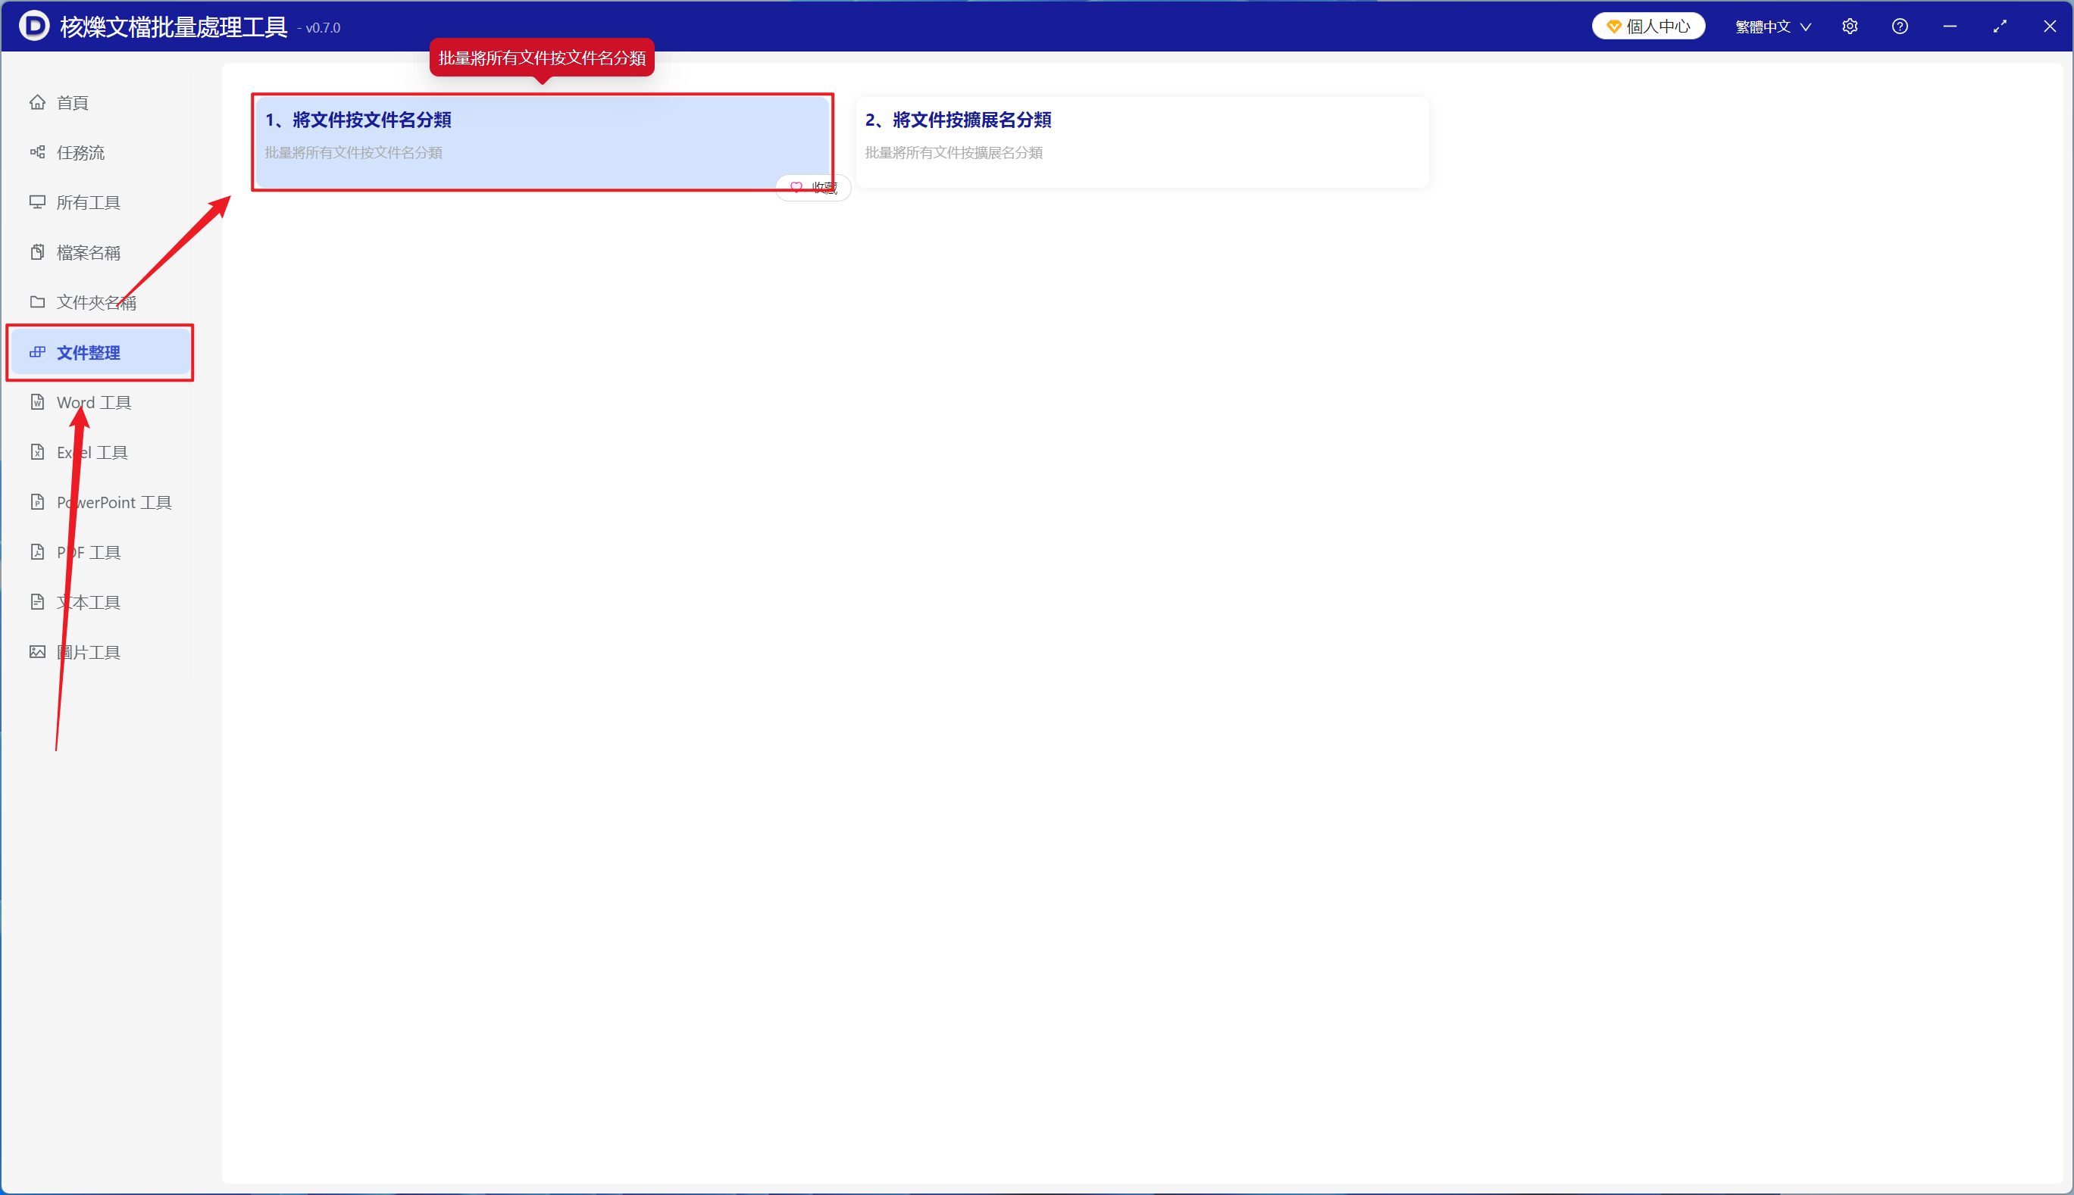Open help via the question mark icon

coord(1900,27)
